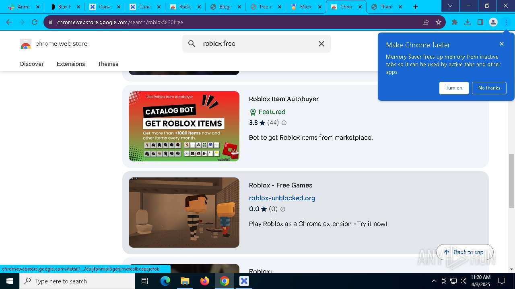515x289 pixels.
Task: Open the Chrome profile avatar
Action: click(493, 22)
